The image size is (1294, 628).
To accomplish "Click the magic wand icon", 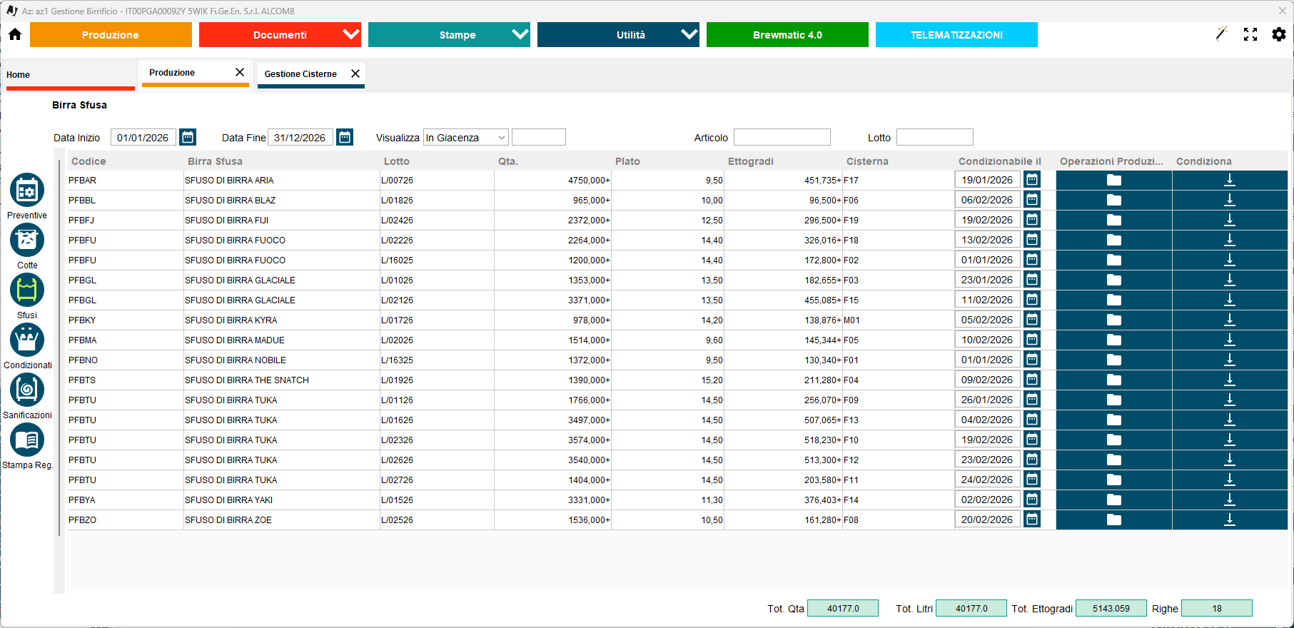I will click(x=1221, y=34).
